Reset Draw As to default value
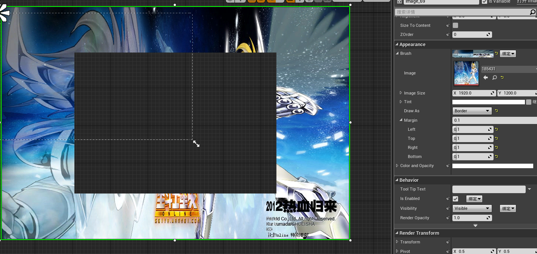Viewport: 537px width, 254px height. tap(496, 111)
